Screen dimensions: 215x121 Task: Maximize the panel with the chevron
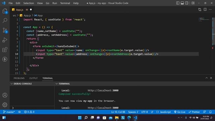207,78
